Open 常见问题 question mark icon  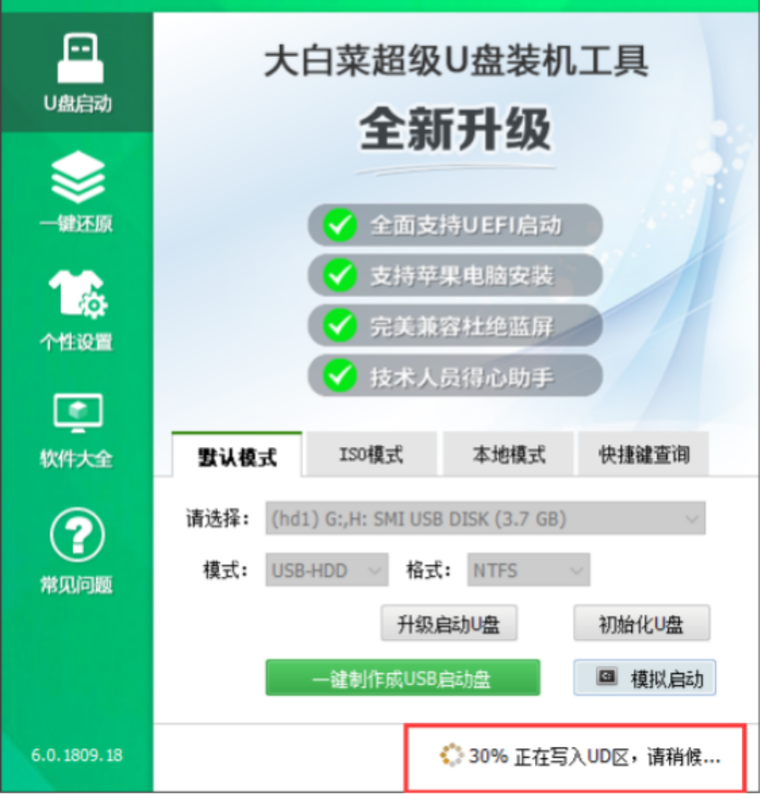tap(77, 534)
